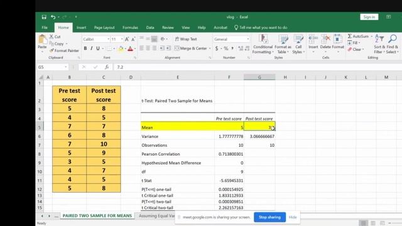Open Conditional Formatting menu
This screenshot has height=226, width=402.
263,44
